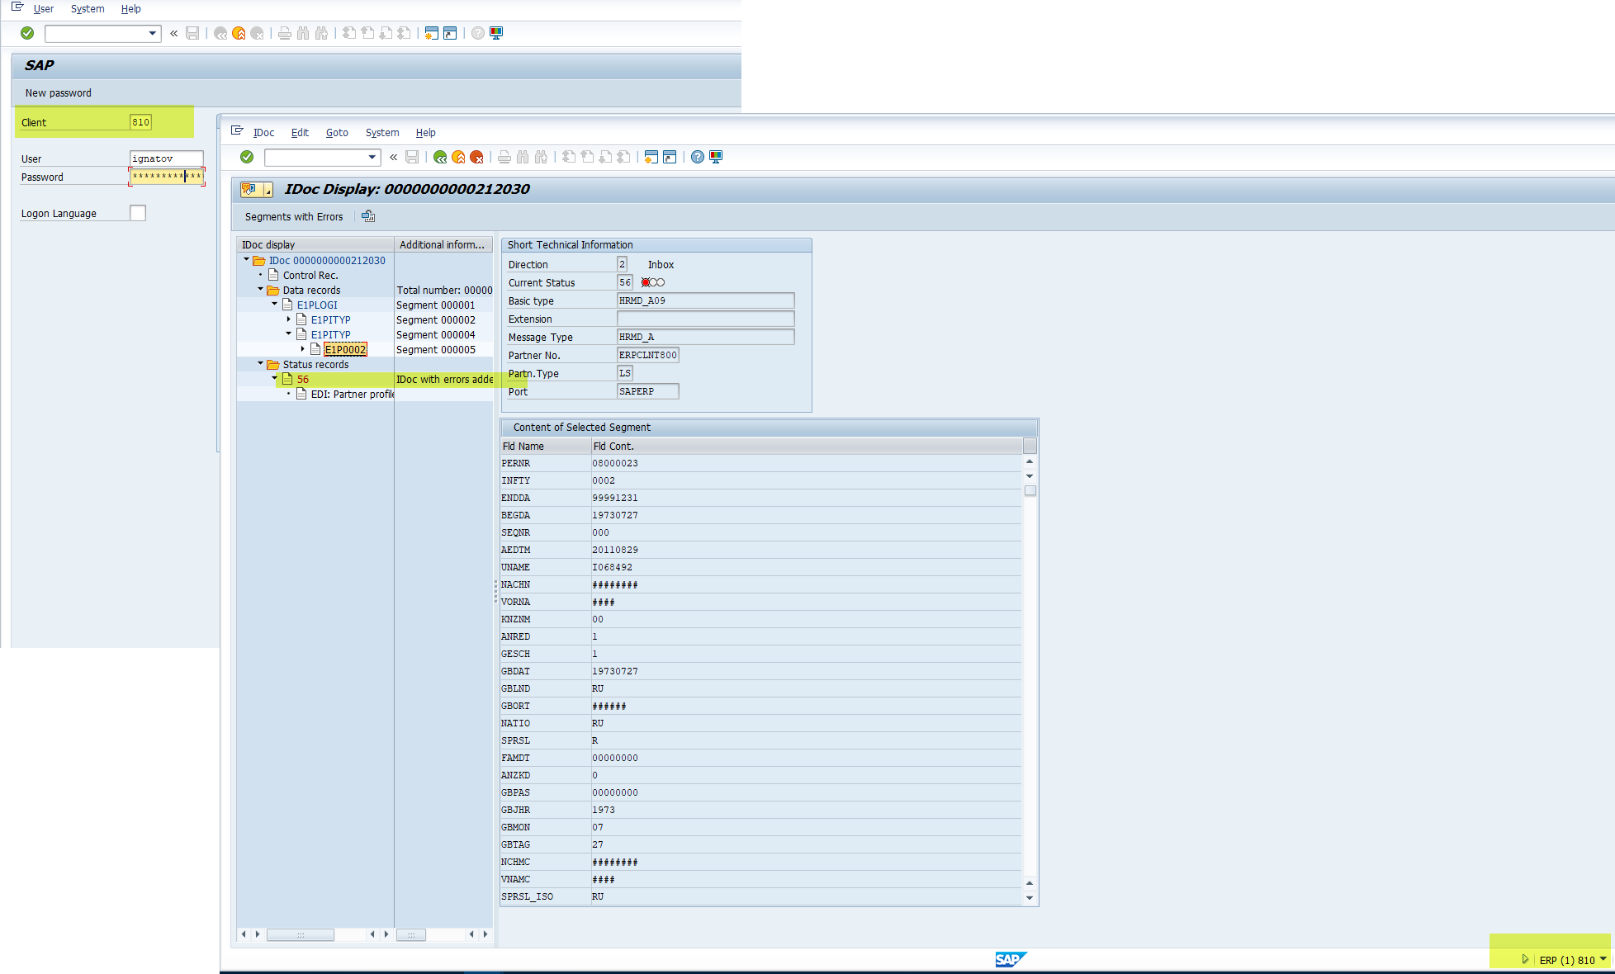The height and width of the screenshot is (974, 1615).
Task: Expand the E1PITYP node for Segment 000002
Action: [x=288, y=319]
